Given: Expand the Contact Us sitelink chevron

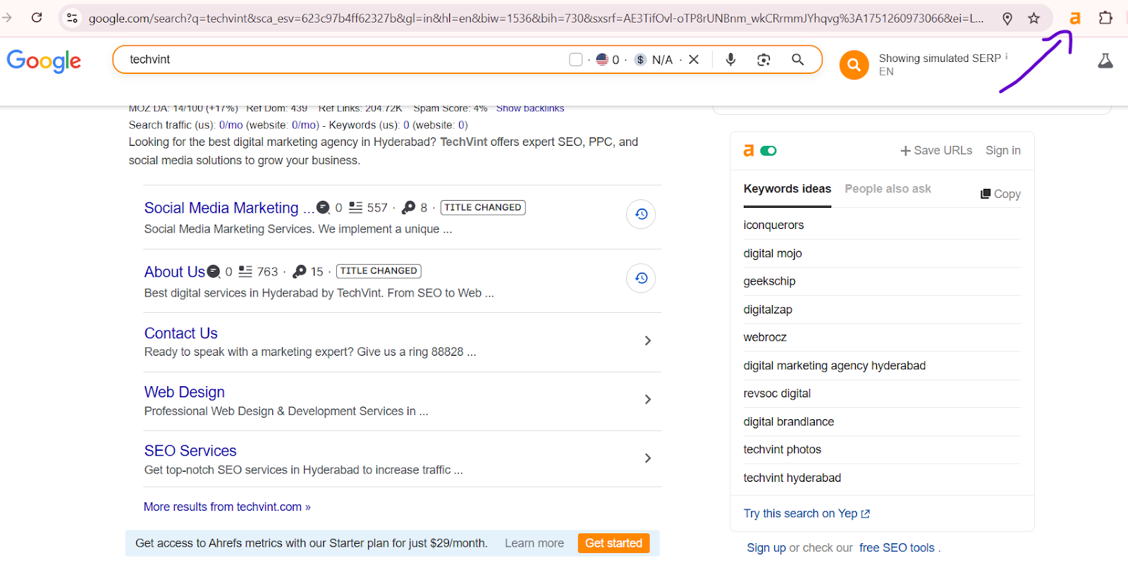Looking at the screenshot, I should (648, 341).
